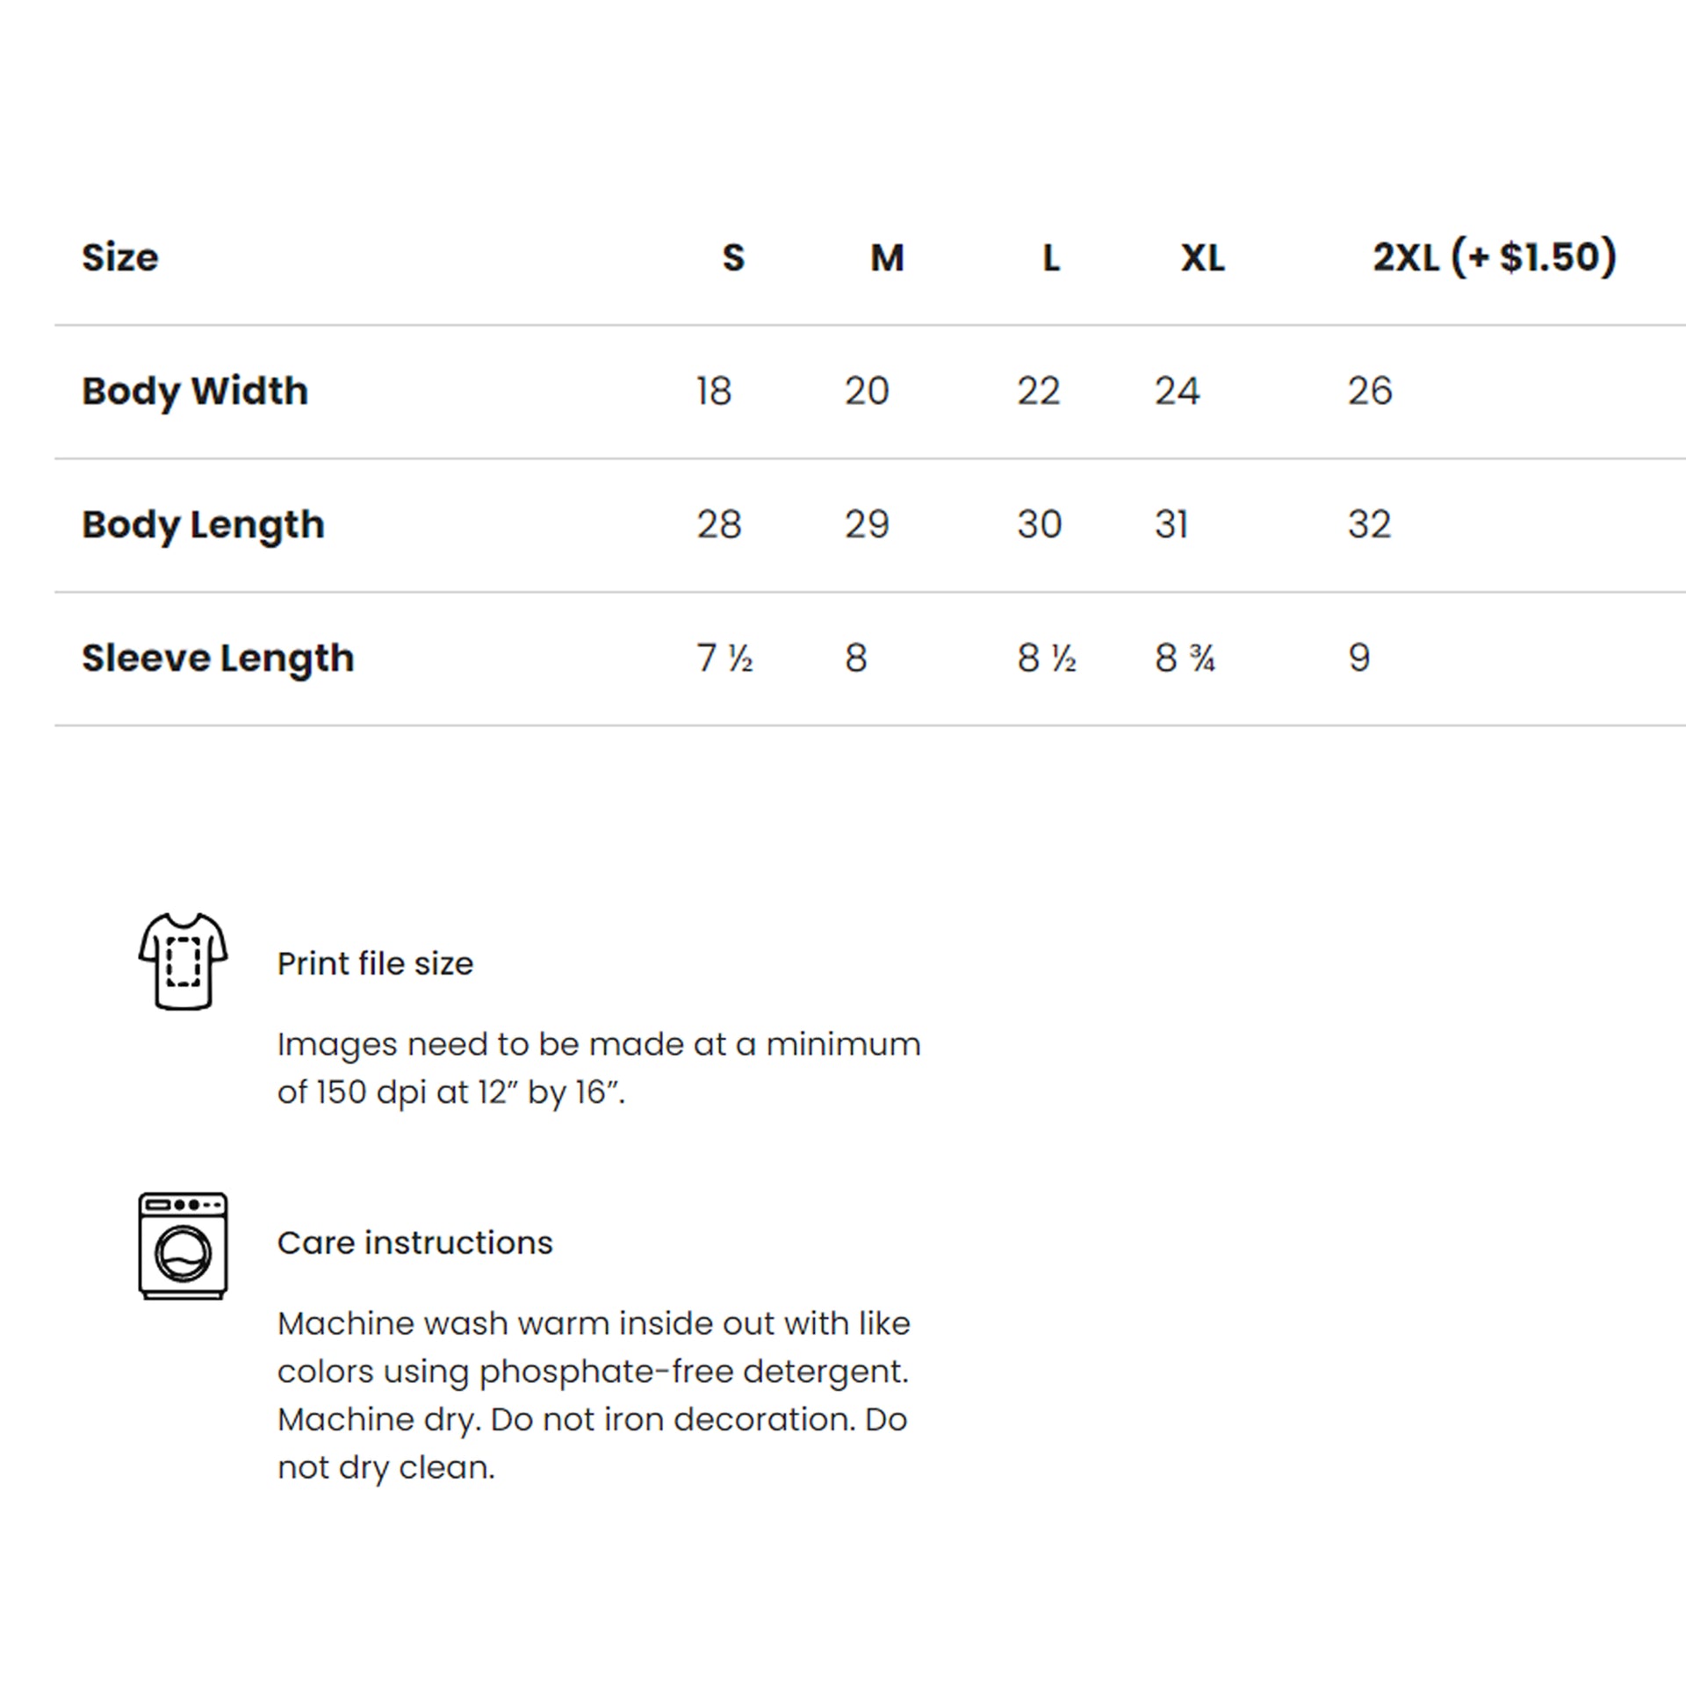Click the Size column header
Screen dimensions: 1686x1686
[120, 257]
